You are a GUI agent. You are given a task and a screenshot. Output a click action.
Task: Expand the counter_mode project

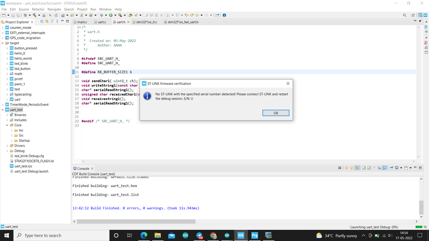point(3,27)
